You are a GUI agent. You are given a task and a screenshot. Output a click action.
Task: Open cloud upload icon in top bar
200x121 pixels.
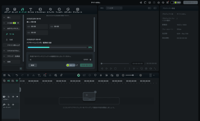(159, 3)
